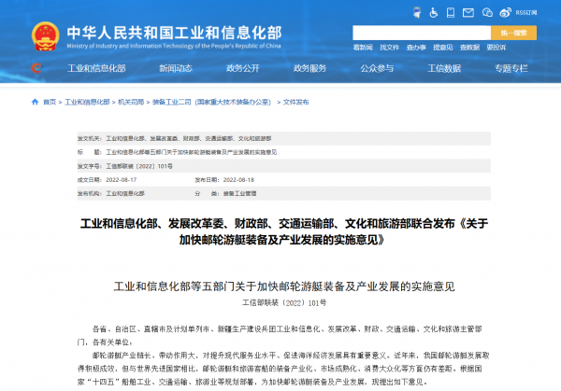Select 看新闻 below the search box
The width and height of the screenshot is (561, 391).
(363, 48)
